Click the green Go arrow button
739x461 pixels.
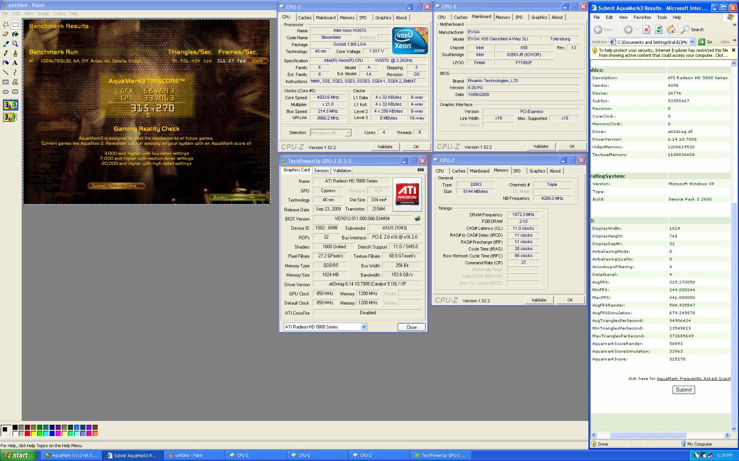(703, 42)
